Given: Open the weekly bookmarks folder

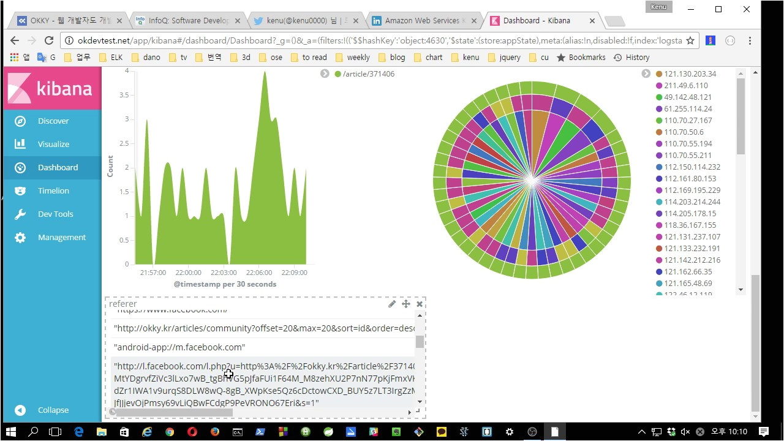Looking at the screenshot, I should coord(352,58).
